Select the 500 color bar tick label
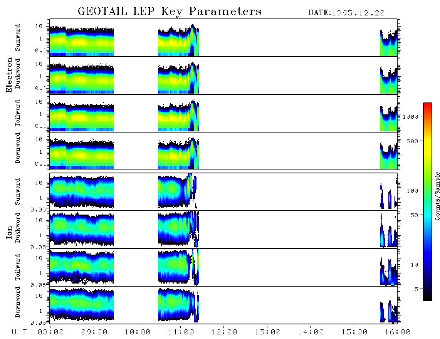 coord(413,141)
